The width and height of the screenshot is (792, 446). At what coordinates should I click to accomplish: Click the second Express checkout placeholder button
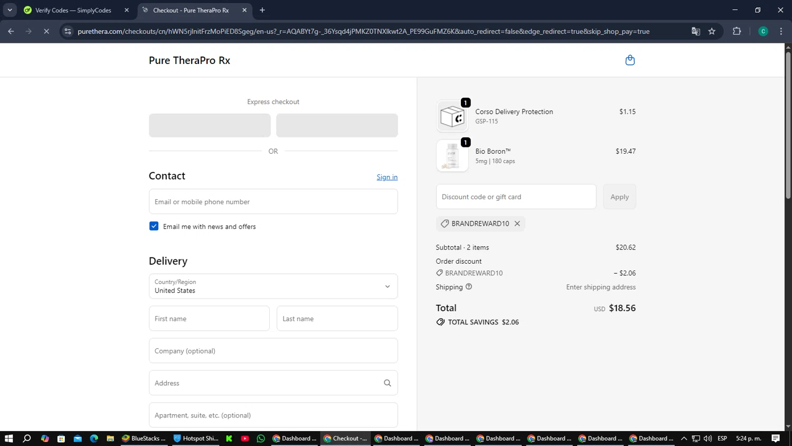337,125
